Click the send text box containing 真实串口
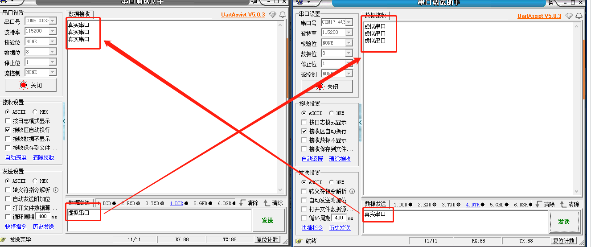The image size is (591, 247). coord(455,222)
